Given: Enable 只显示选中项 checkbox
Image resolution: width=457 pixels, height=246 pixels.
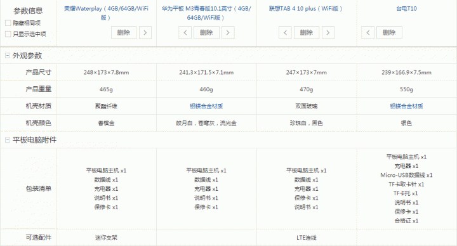Looking at the screenshot, I should [8, 34].
